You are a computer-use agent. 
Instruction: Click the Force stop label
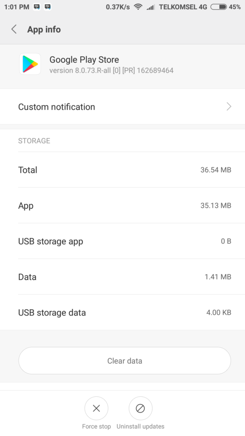(x=97, y=426)
